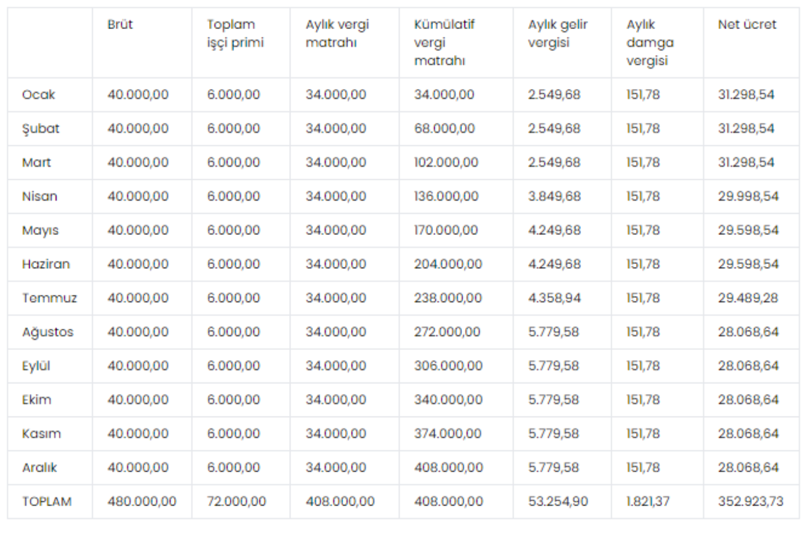Click Ocak income tax 2.549,68

pos(554,94)
